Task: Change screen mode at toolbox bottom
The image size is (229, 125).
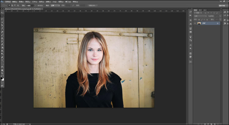Action: click(2, 86)
